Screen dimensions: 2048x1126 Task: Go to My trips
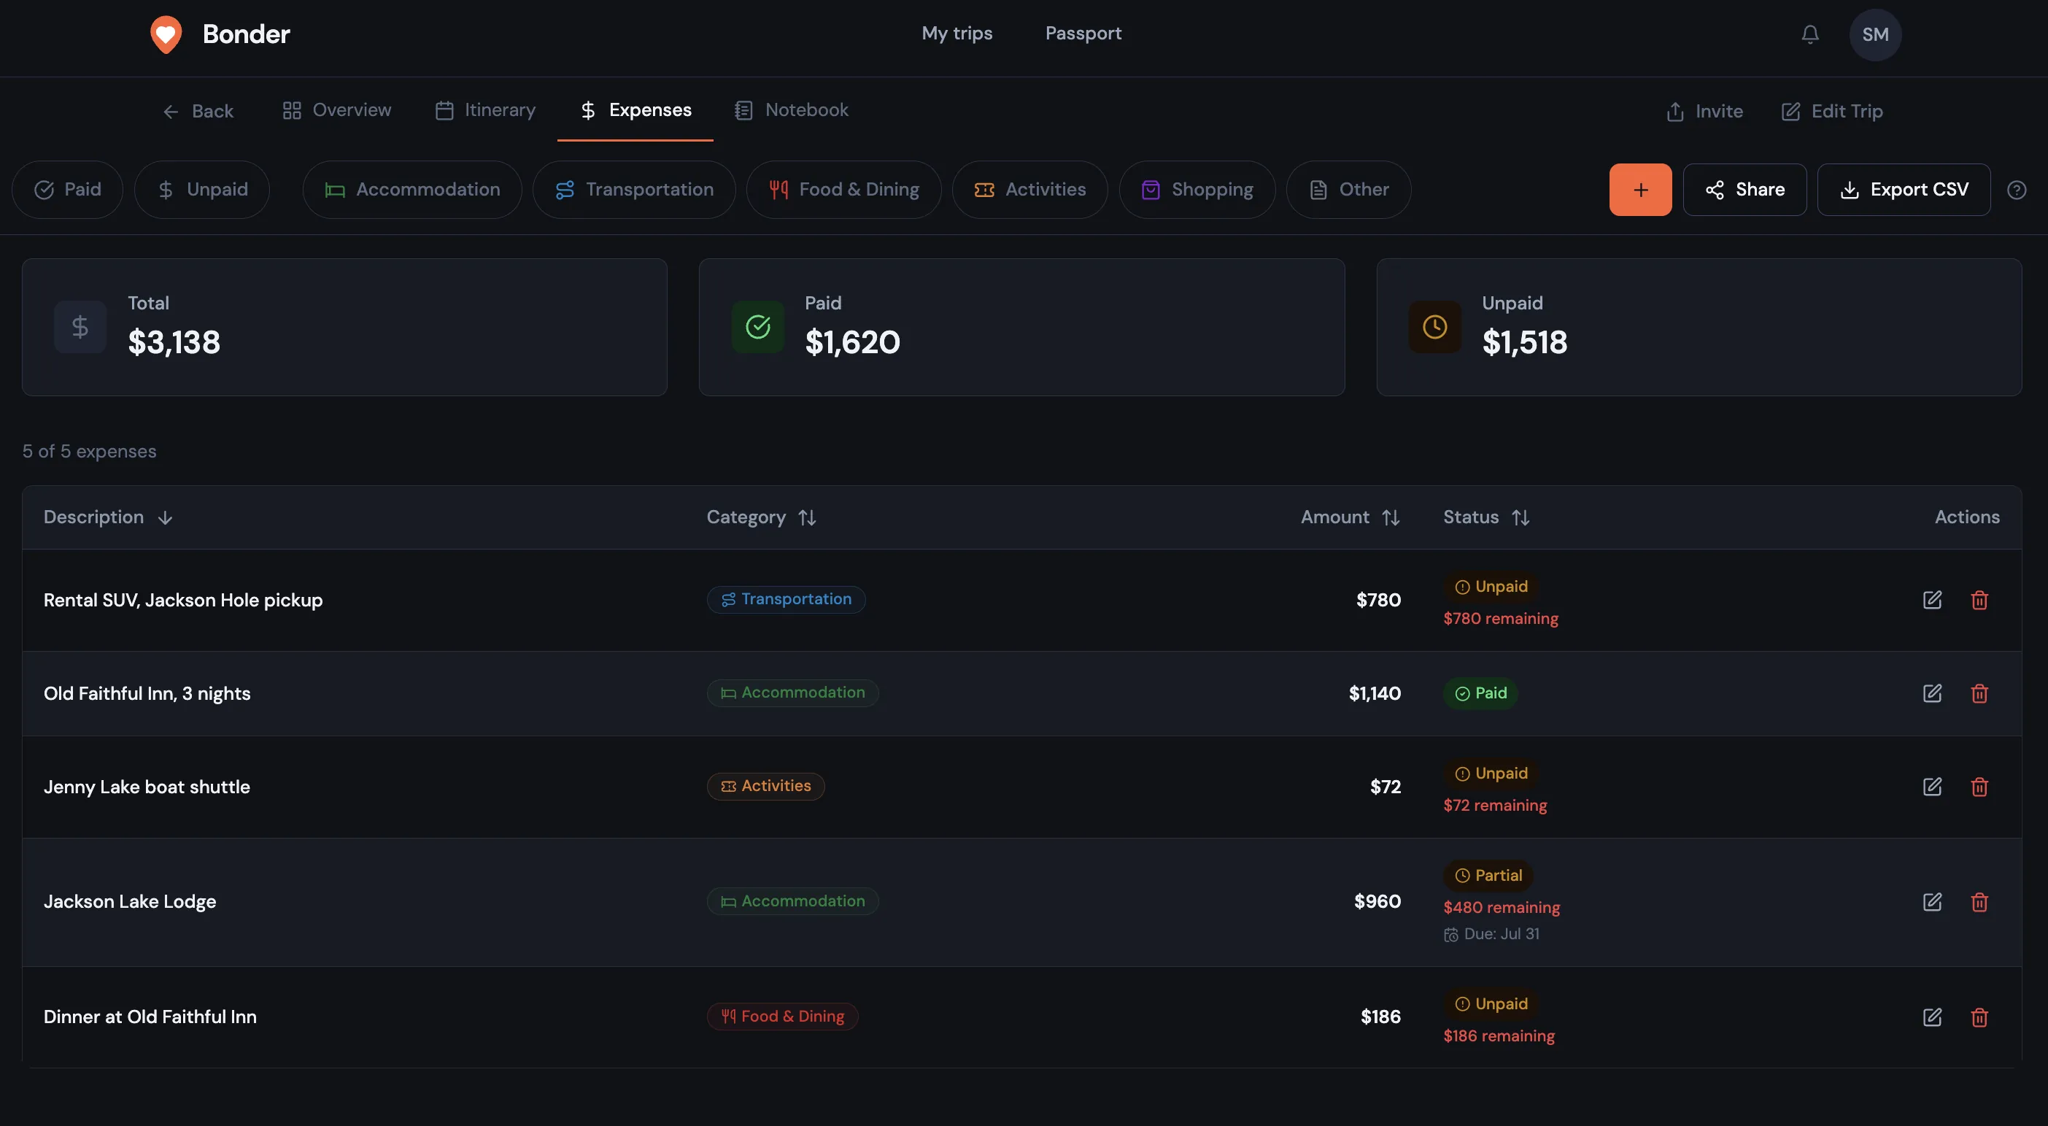click(x=957, y=34)
